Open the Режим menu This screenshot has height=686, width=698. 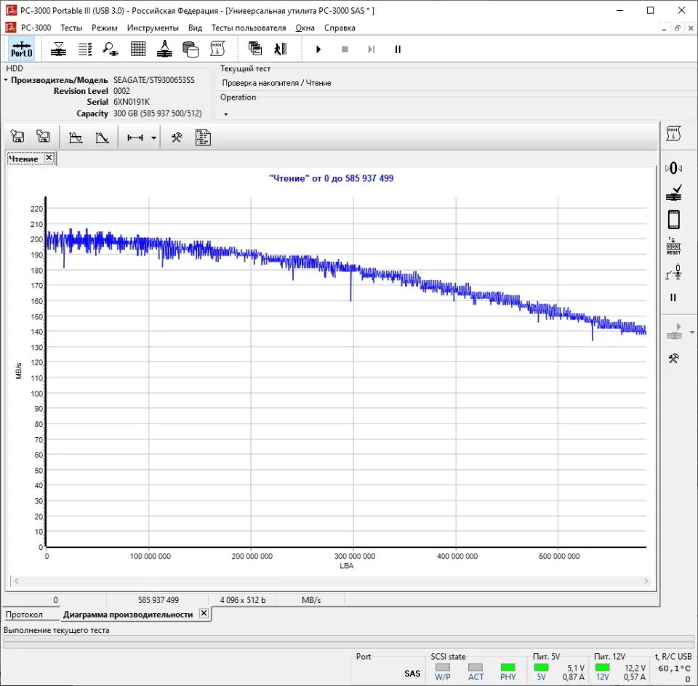[105, 28]
